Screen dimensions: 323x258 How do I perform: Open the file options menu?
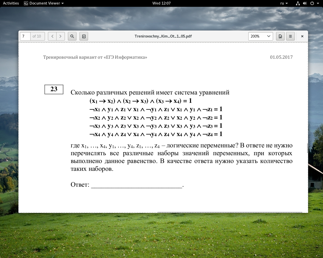(x=280, y=36)
